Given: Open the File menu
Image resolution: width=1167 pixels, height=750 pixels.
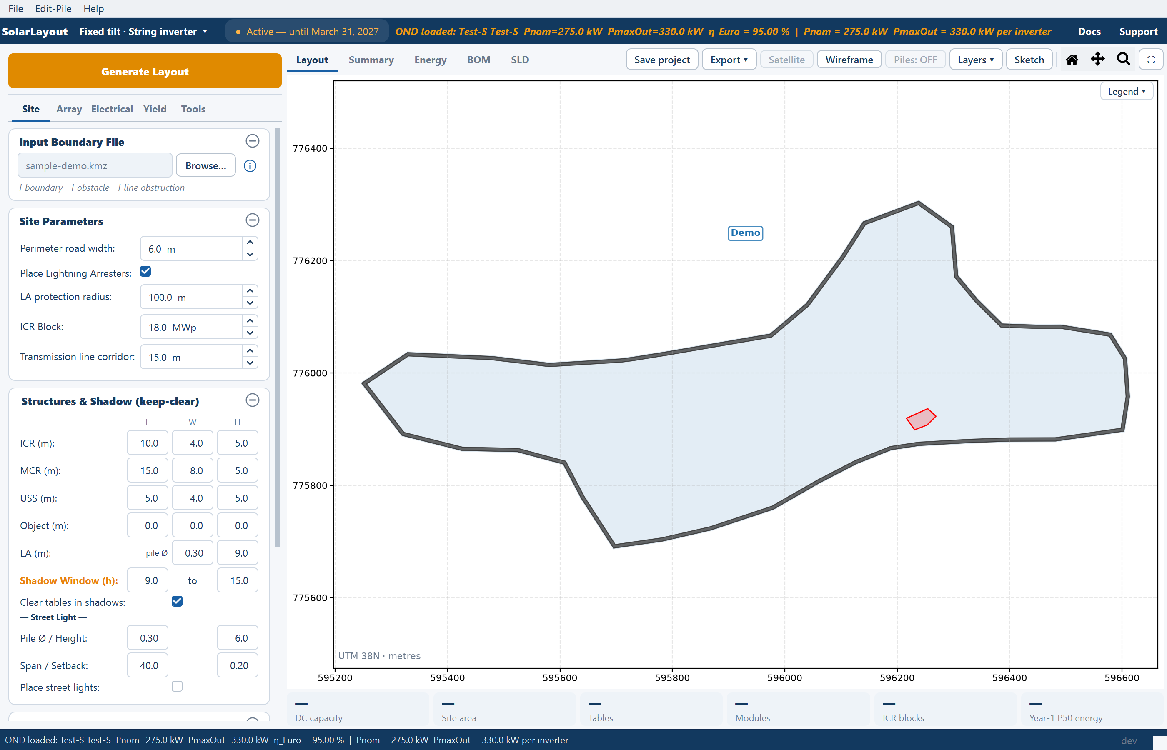Looking at the screenshot, I should tap(15, 8).
